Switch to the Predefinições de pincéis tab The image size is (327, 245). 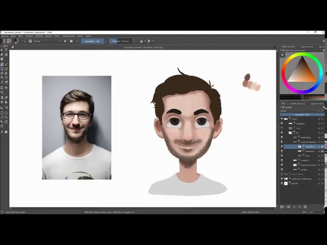(x=298, y=104)
